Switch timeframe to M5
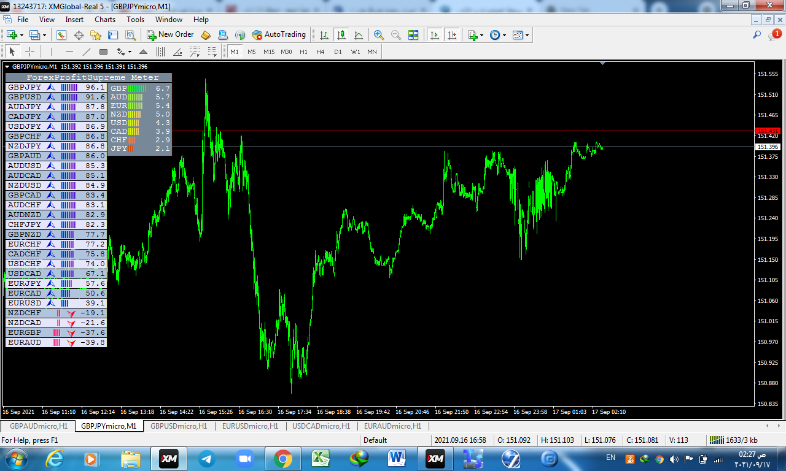 pos(252,52)
